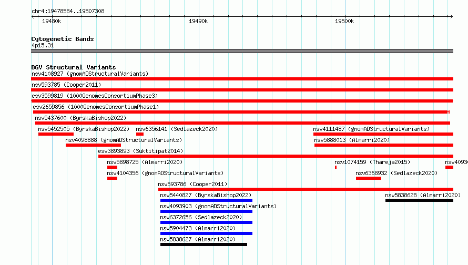Screen dimensions: 468x265
Task: Click the red bar under esv2659856 label
Action: pyautogui.click(x=241, y=112)
